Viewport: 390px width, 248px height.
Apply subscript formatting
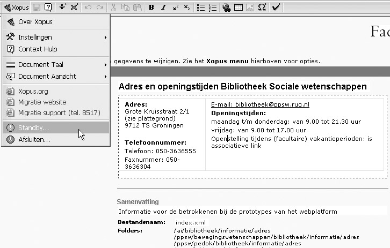coord(187,7)
